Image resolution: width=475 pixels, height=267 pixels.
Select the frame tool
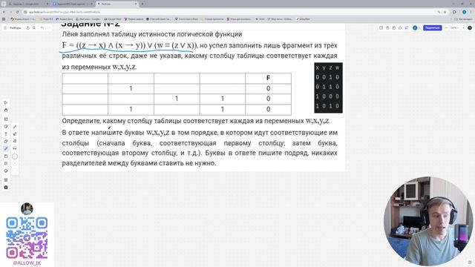click(x=6, y=156)
